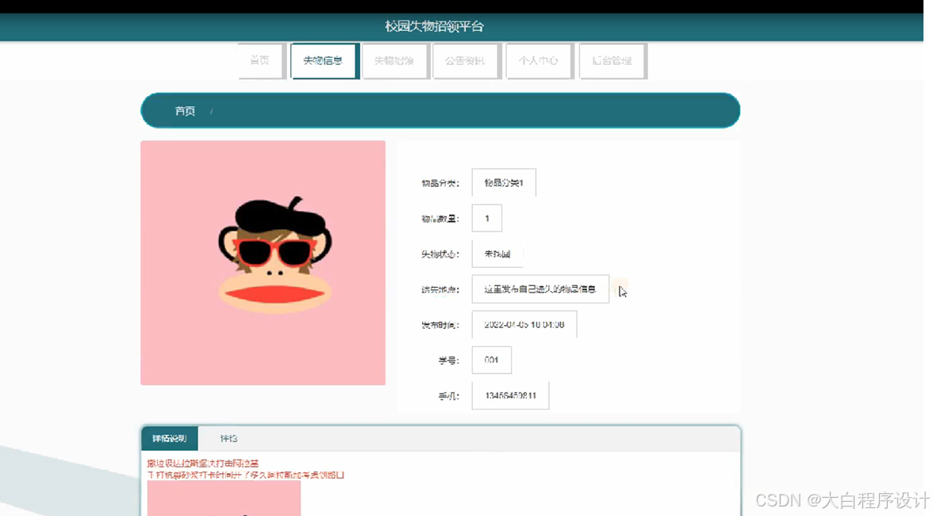Click the 校园失物招领平台 site title

point(435,26)
